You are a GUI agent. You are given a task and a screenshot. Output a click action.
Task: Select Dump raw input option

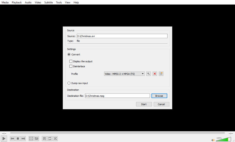click(69, 83)
